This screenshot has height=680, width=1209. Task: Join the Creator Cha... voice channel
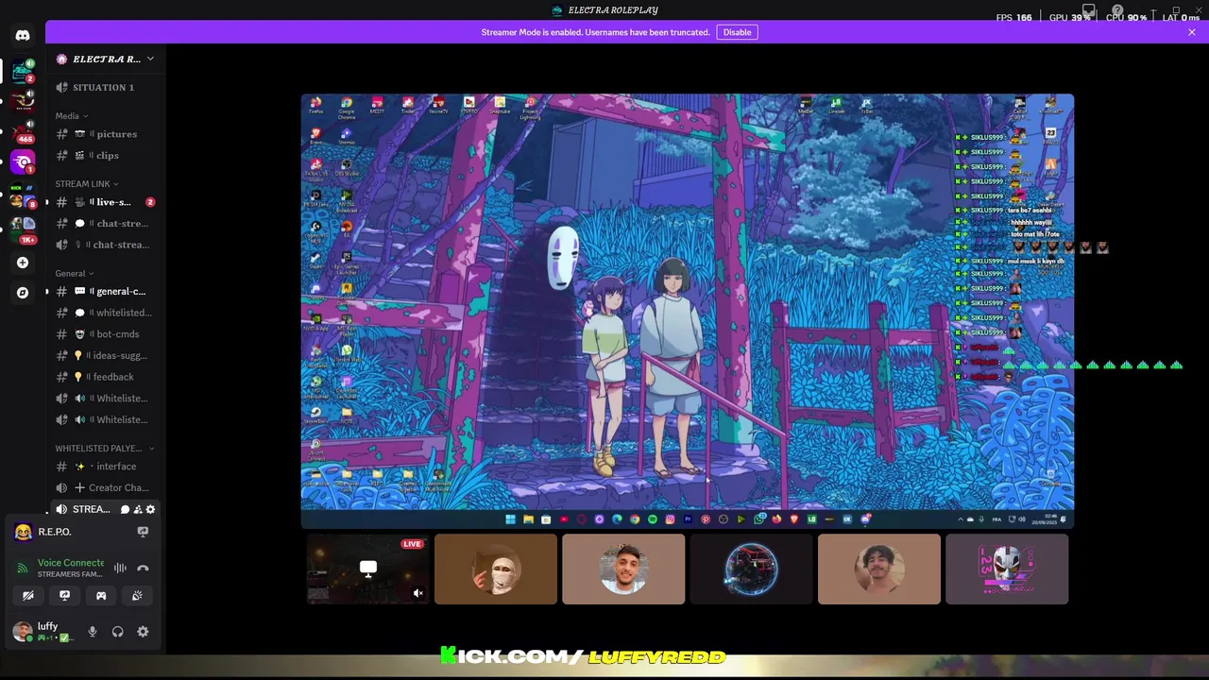[x=106, y=488]
